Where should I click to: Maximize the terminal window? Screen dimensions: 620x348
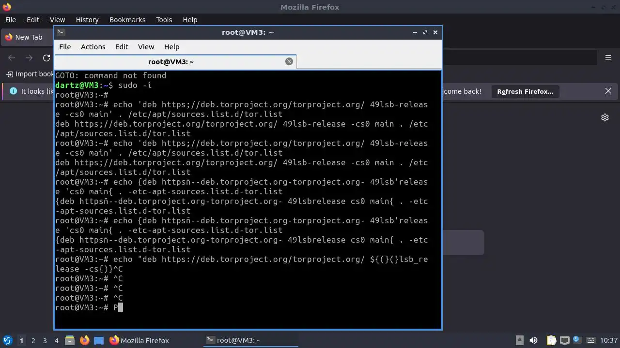pos(425,32)
